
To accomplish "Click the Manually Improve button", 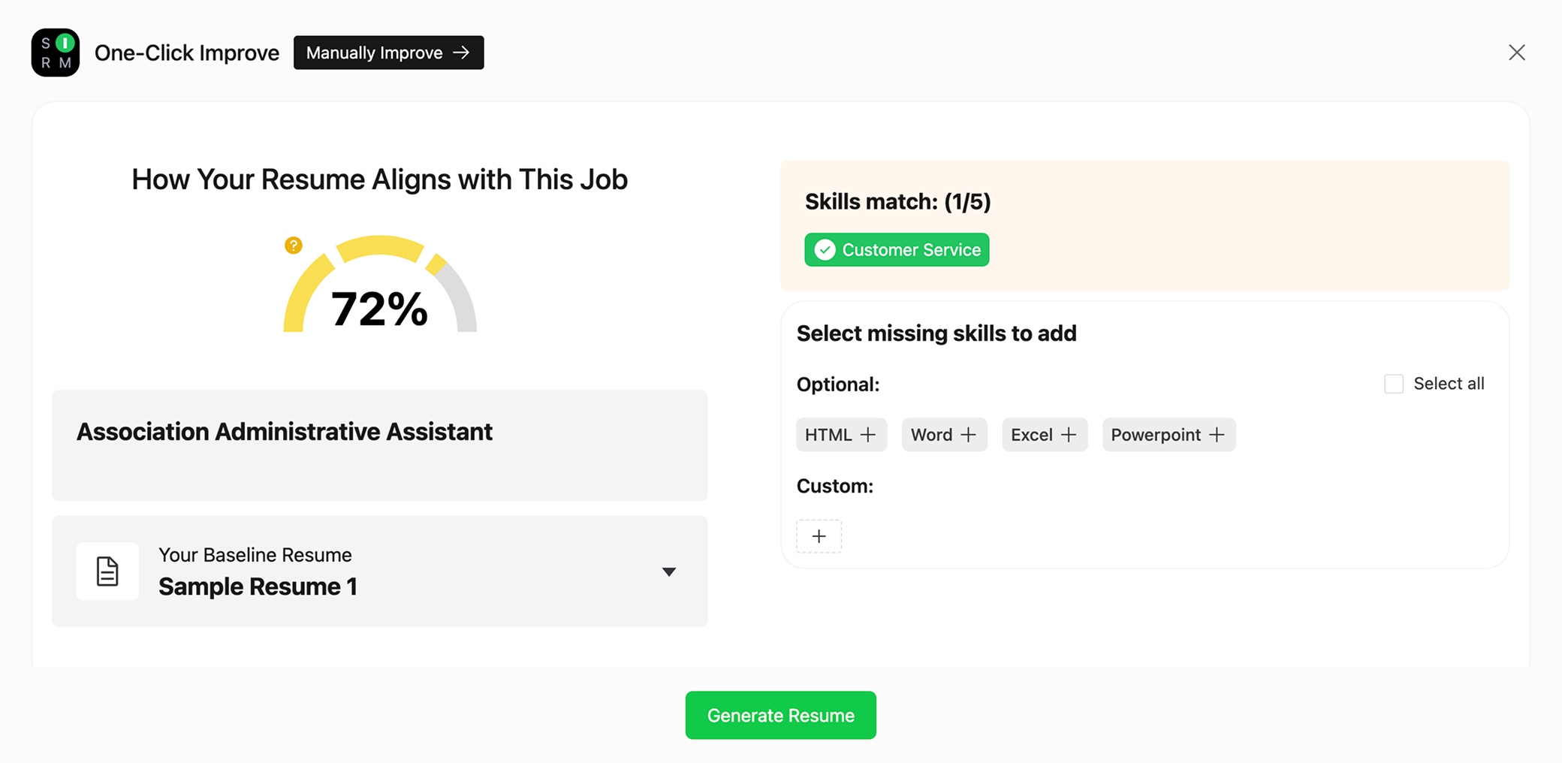I will click(388, 53).
